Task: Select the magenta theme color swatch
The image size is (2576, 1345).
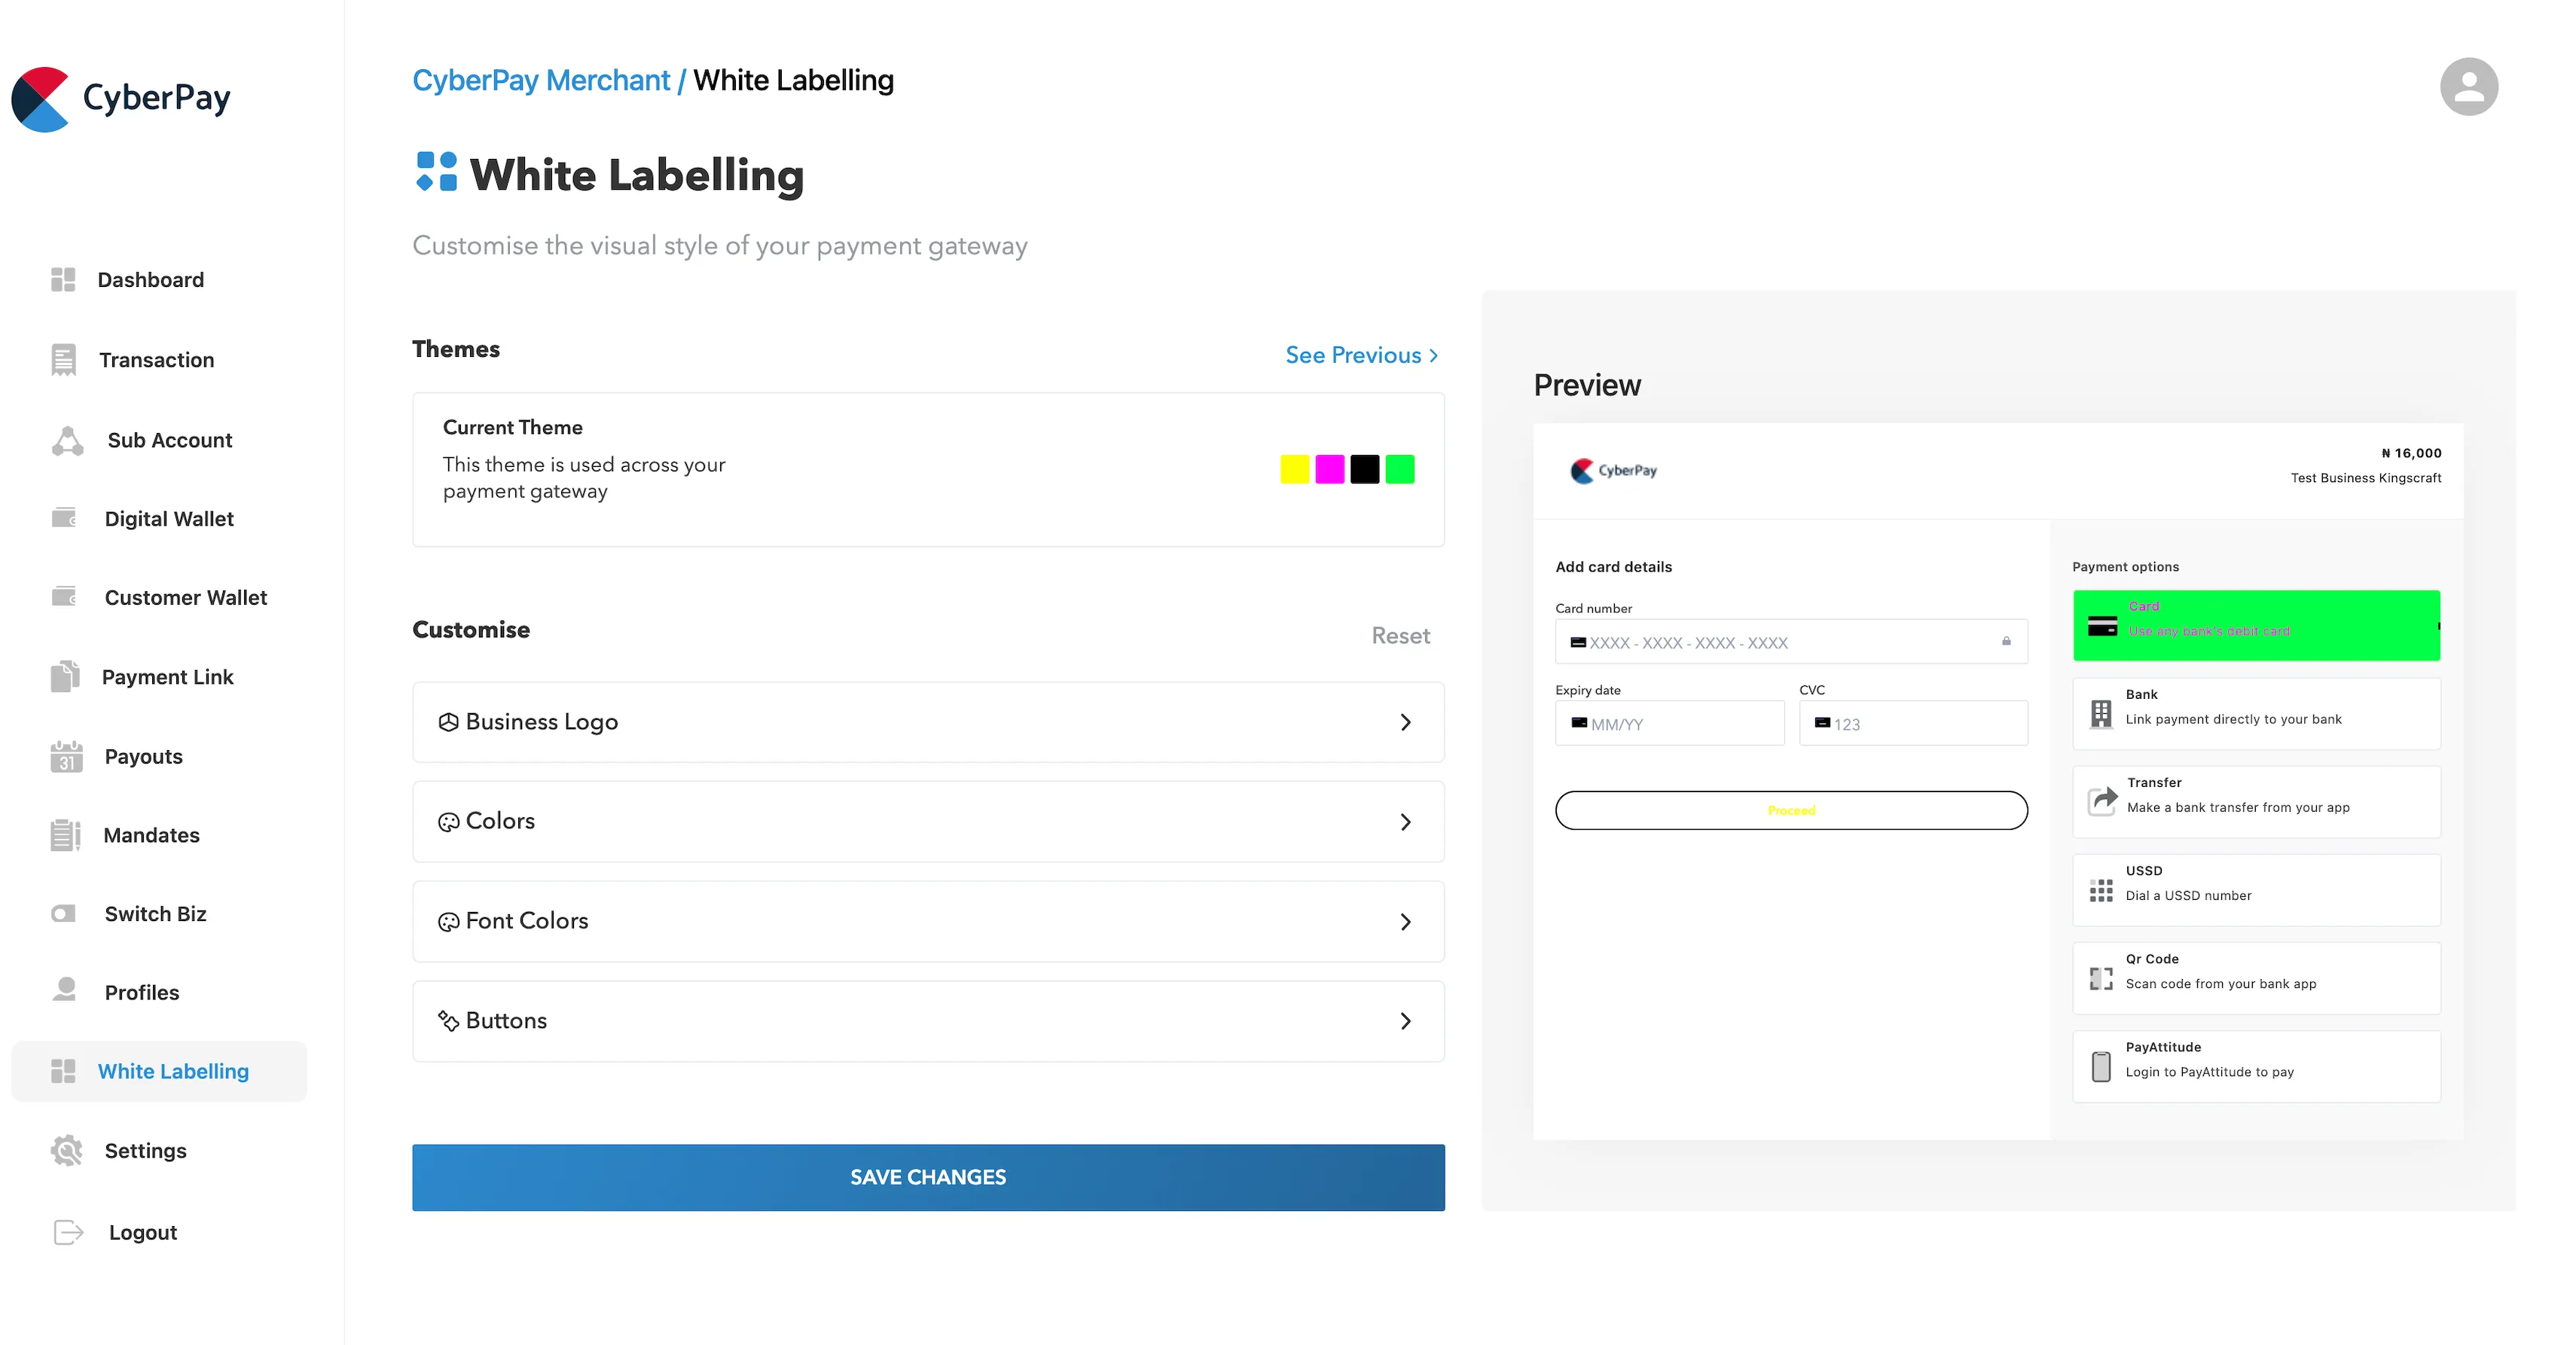Action: [1329, 469]
